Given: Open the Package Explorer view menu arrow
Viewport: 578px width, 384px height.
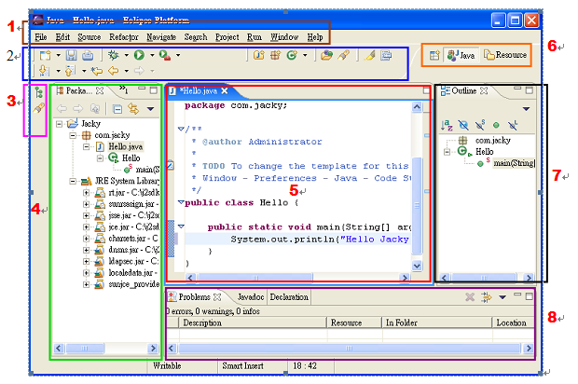Looking at the screenshot, I should 150,109.
